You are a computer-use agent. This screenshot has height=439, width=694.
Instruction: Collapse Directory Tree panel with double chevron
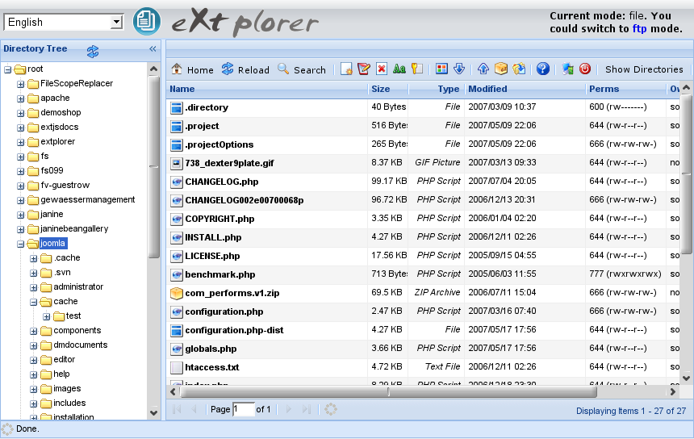coord(153,48)
